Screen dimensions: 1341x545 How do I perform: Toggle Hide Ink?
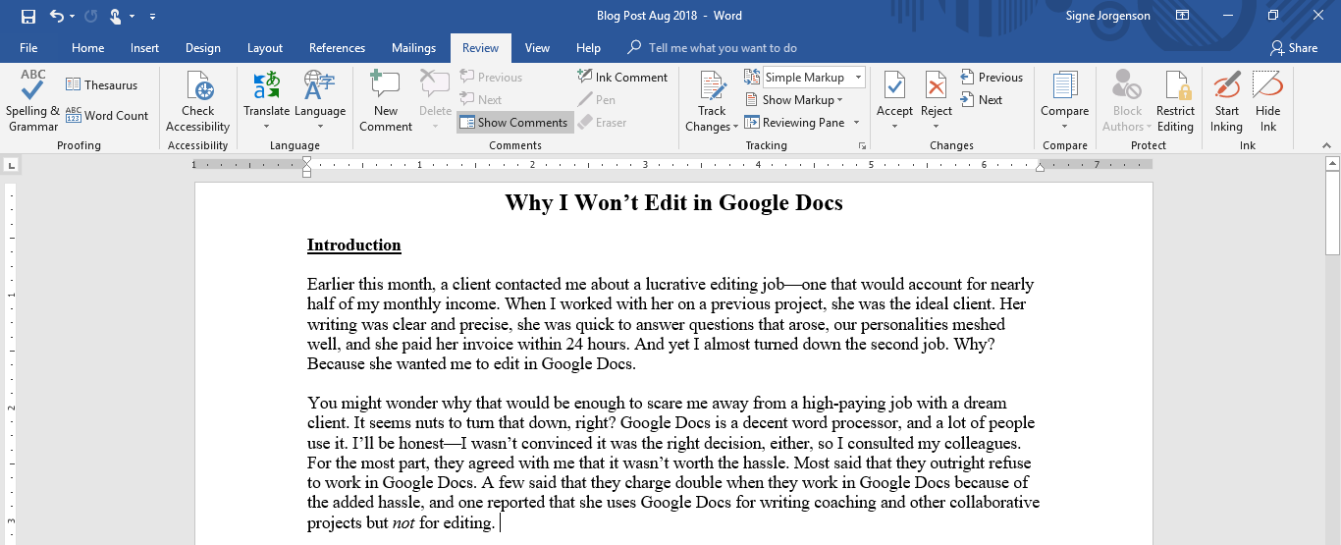tap(1267, 101)
